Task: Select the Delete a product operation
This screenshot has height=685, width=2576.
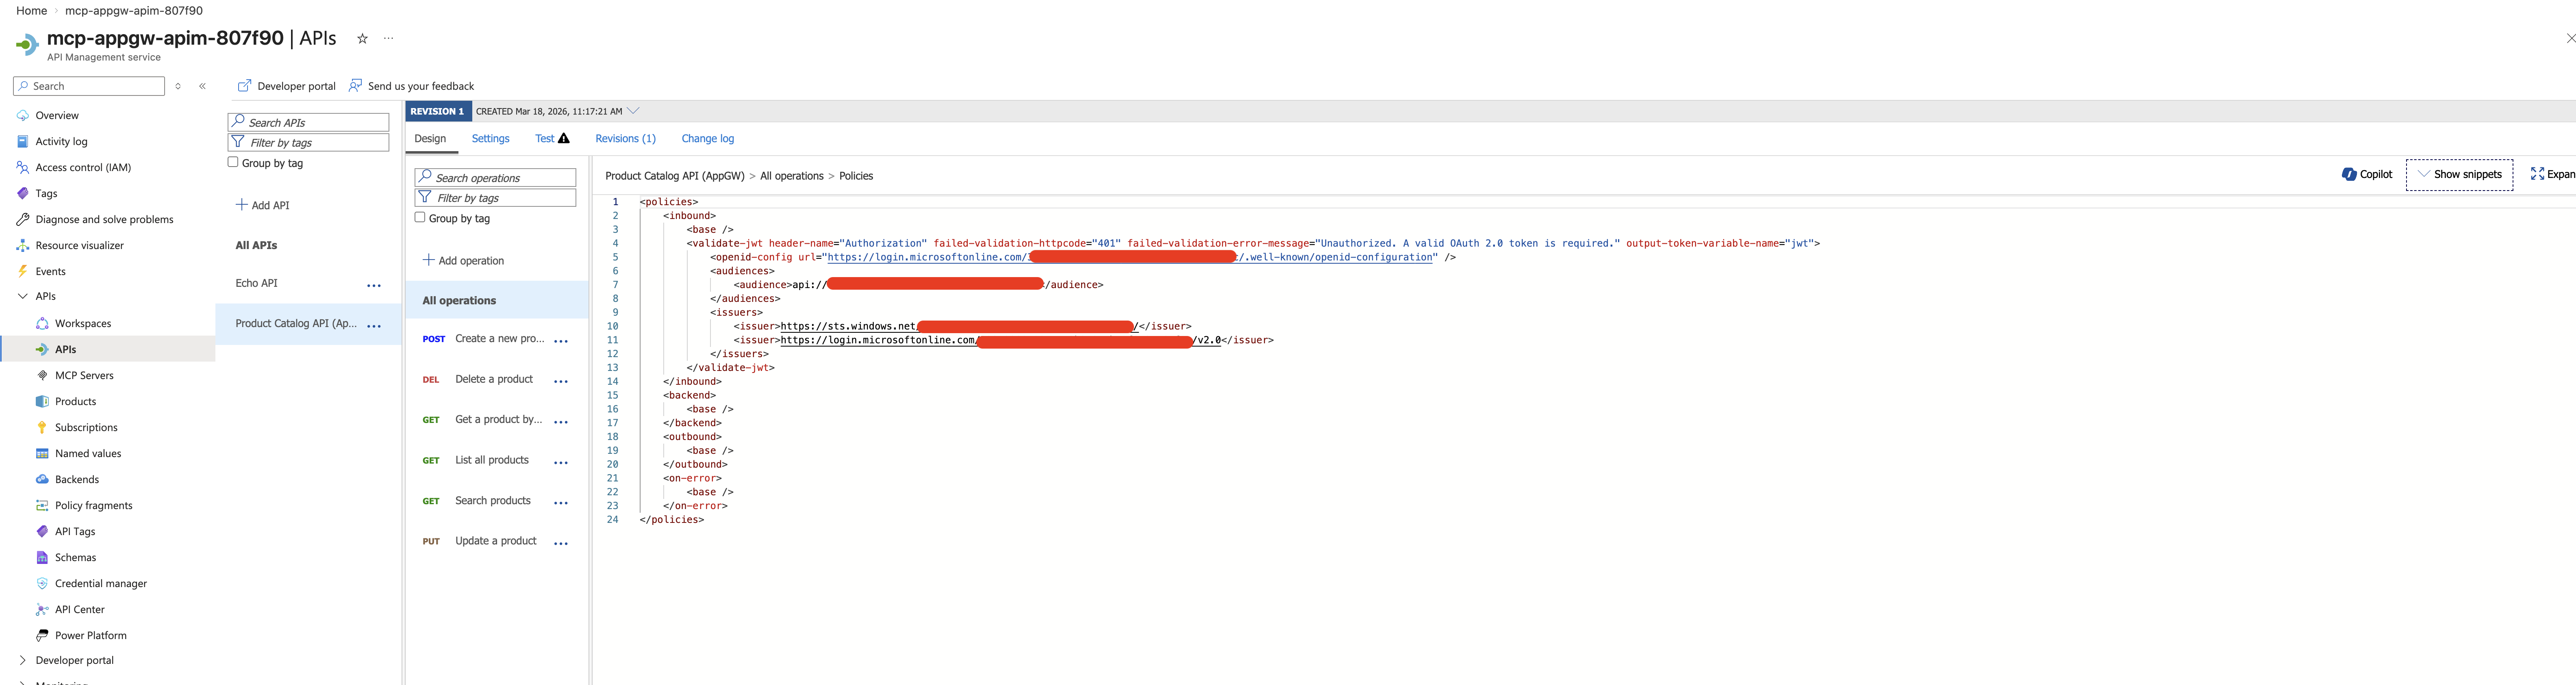Action: point(494,380)
